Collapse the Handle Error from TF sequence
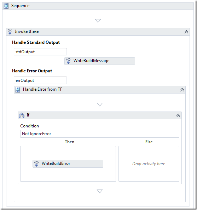This screenshot has height=210, width=197. (182, 90)
